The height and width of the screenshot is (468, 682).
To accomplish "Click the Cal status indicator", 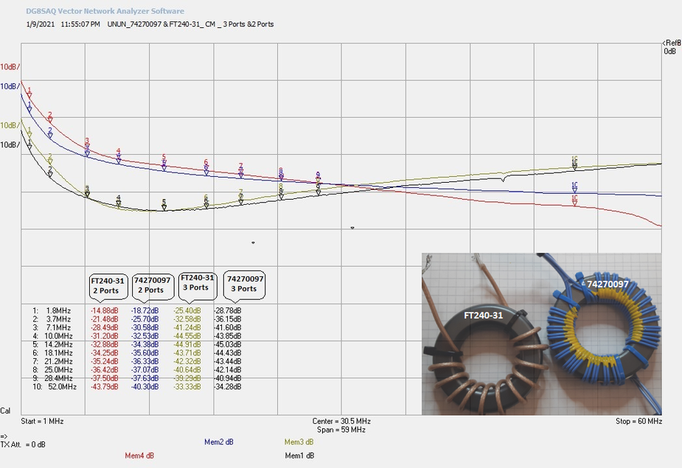I will tap(6, 411).
